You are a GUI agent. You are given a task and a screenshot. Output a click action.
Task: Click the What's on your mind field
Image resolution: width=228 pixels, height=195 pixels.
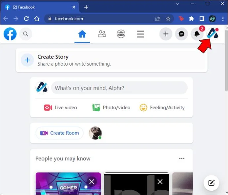pos(119,88)
